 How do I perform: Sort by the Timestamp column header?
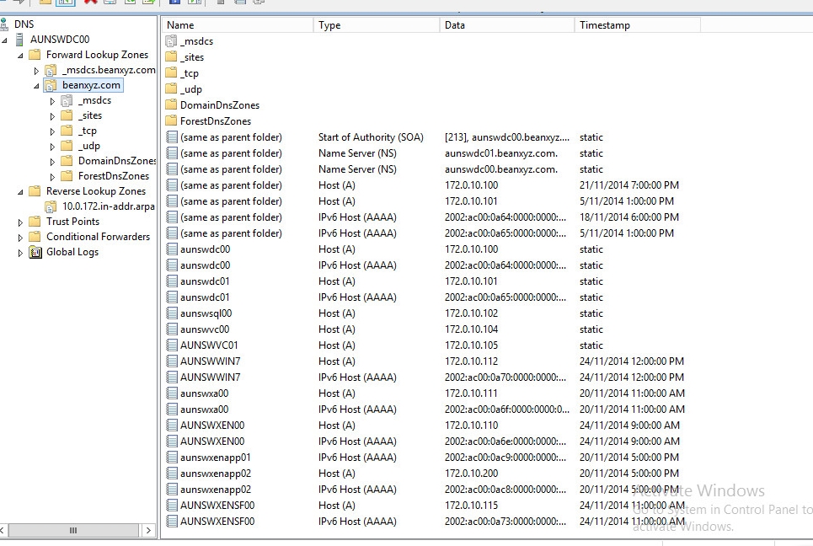pyautogui.click(x=637, y=25)
